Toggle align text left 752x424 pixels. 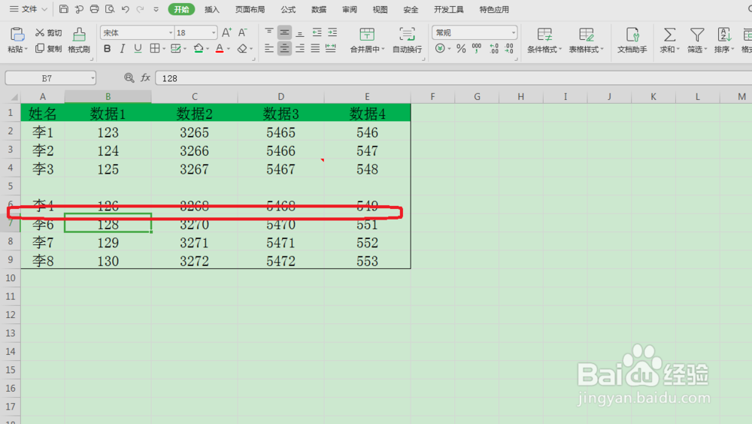[269, 48]
